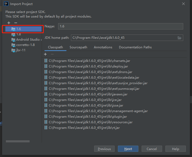Select the dnsns.jar classpath entry
This screenshot has height=157, width=192.
pyautogui.click(x=88, y=72)
